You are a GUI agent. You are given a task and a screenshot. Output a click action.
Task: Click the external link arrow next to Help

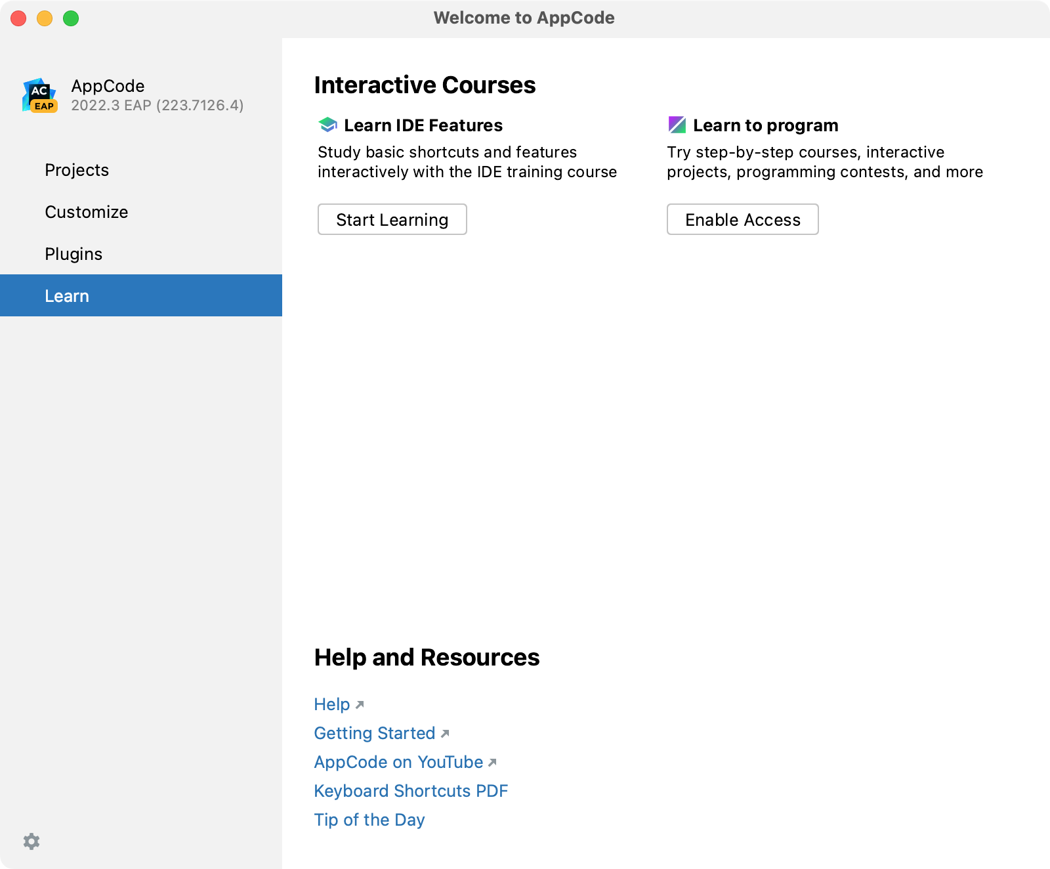point(360,705)
